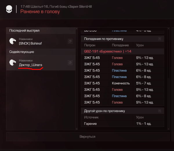174x151 pixels.
Task: Click weapon row QBZ-191 «Буревестник»
Action: 122,51
